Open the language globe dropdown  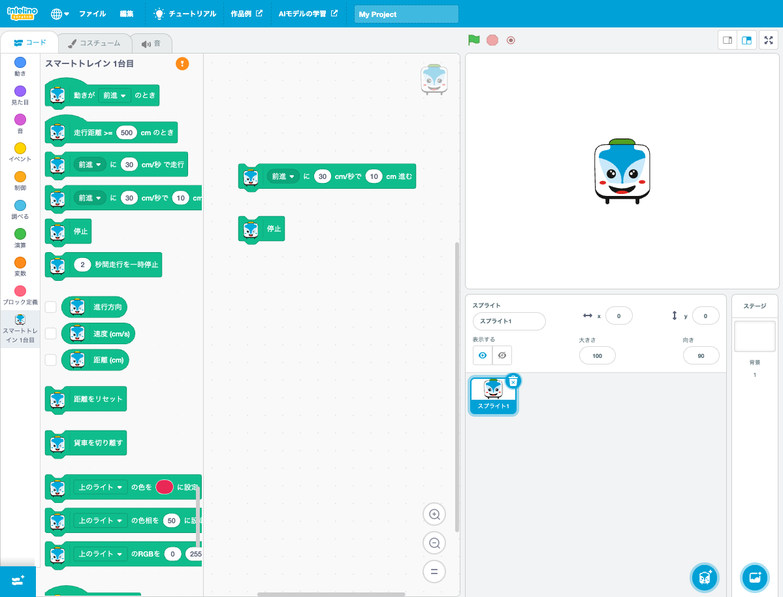(60, 14)
